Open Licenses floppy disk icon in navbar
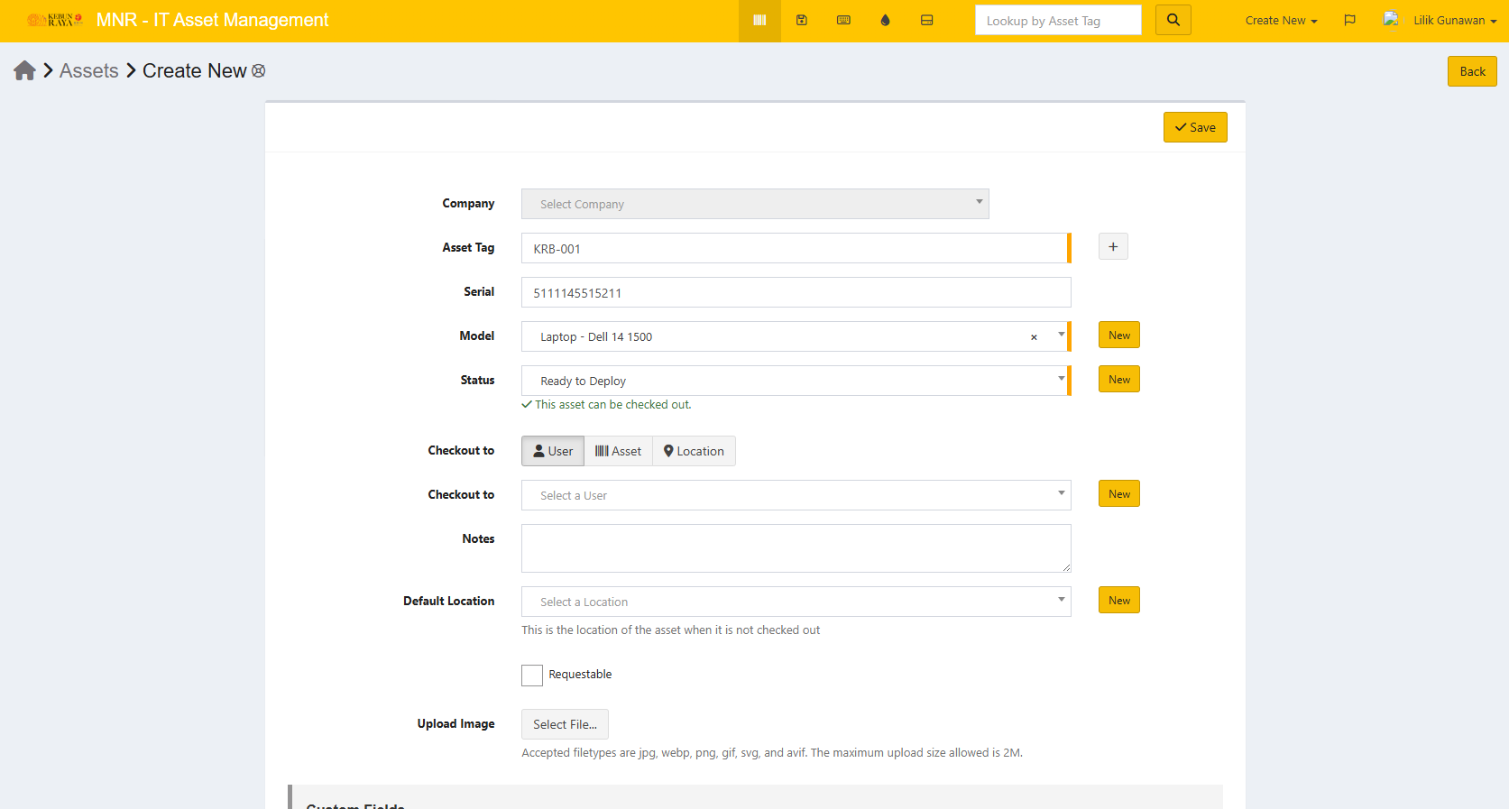 pyautogui.click(x=801, y=21)
